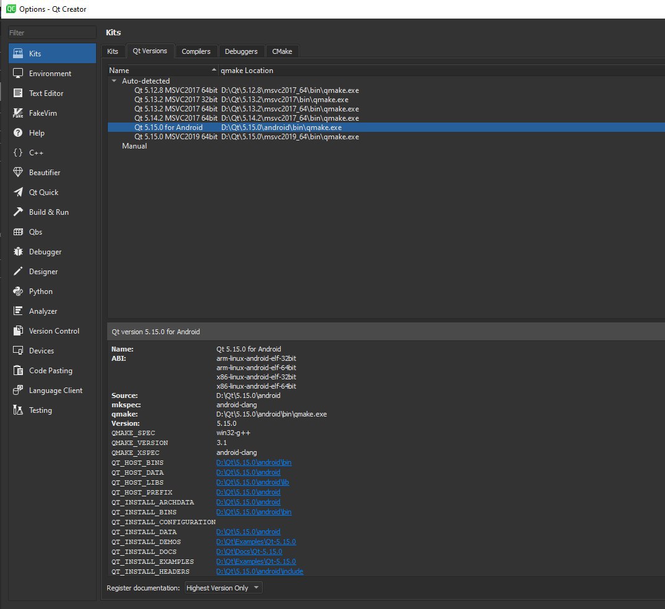Open QT_HOST_BINS path link
This screenshot has height=609, width=665.
253,462
